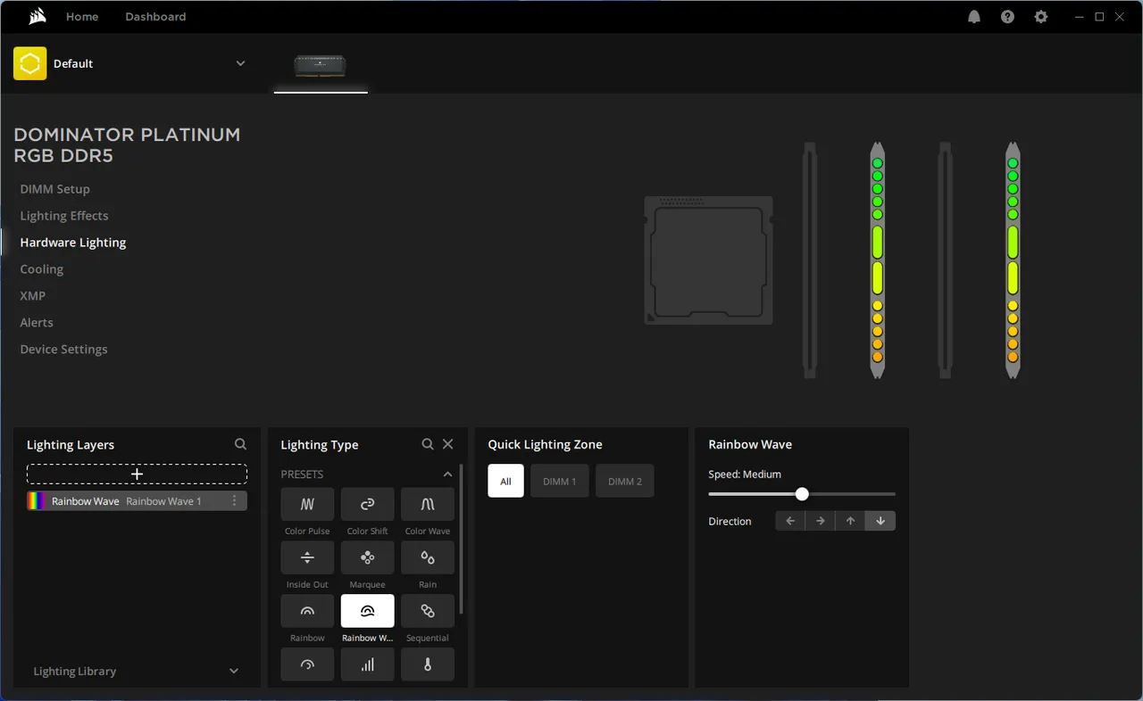Select the gauge-dial preset icon

[307, 664]
